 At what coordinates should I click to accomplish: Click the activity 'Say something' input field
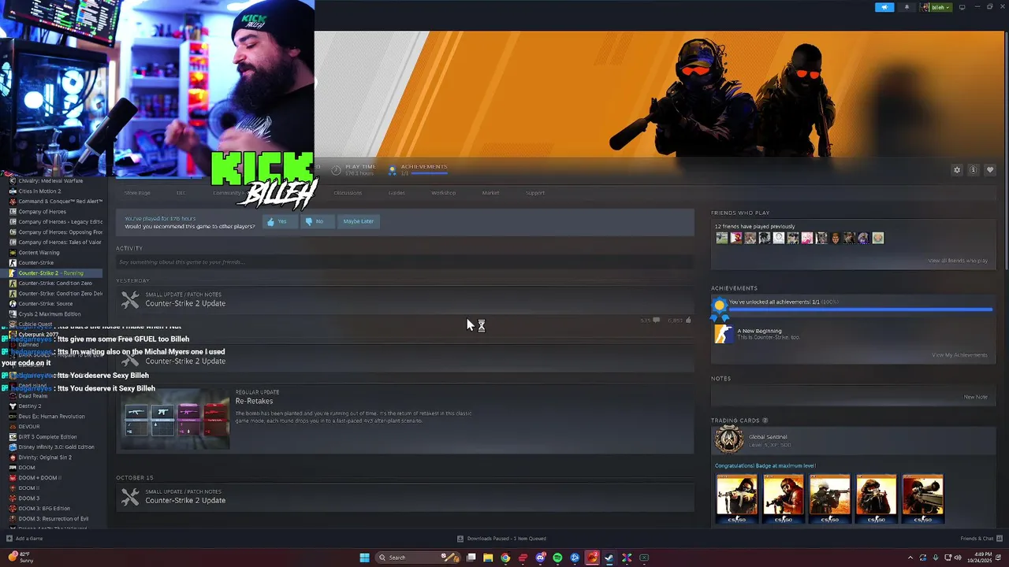(x=404, y=262)
